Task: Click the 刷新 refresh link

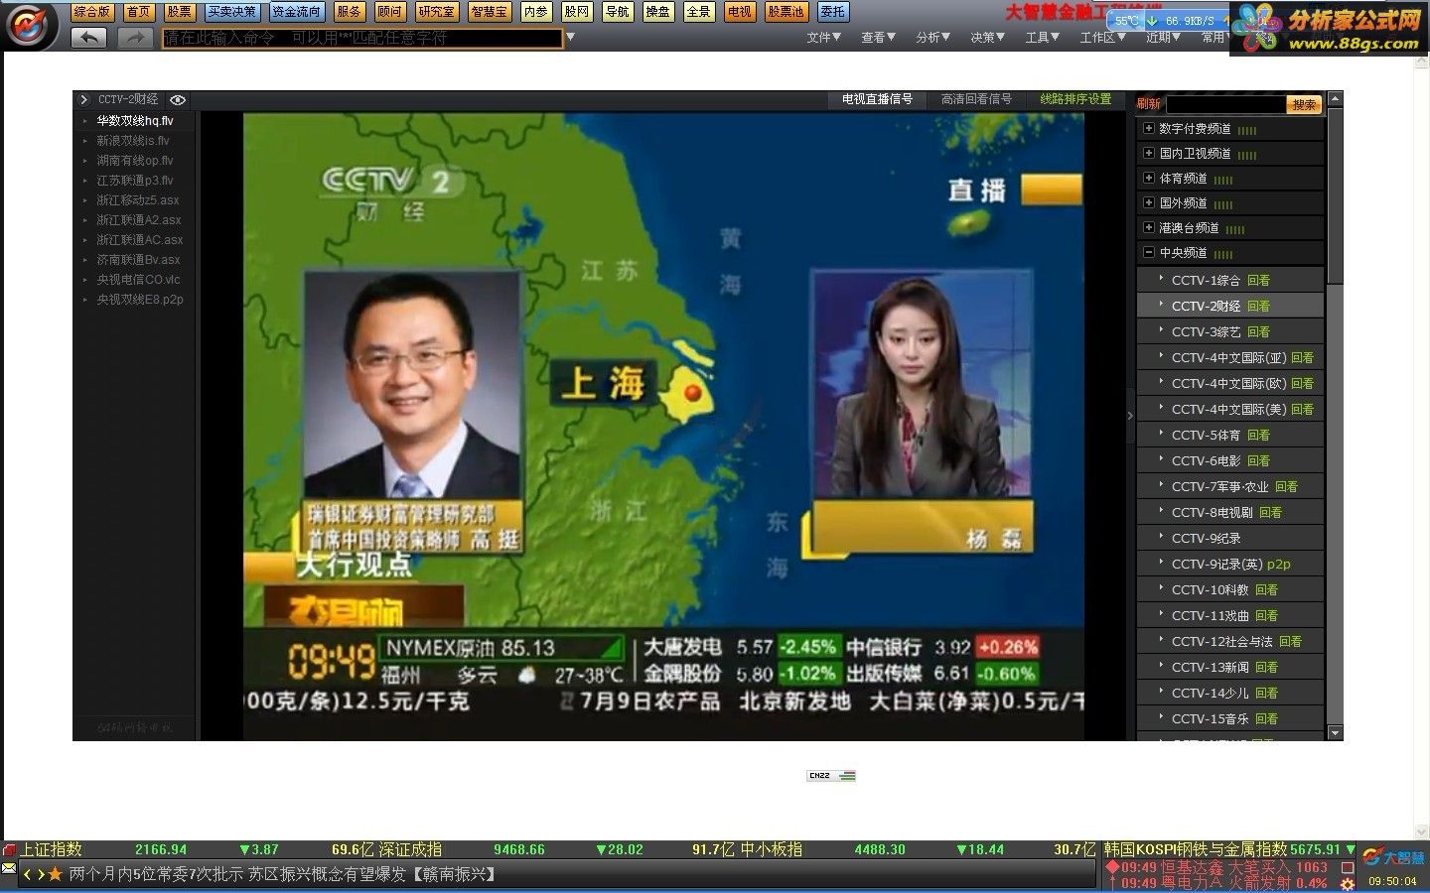Action: (x=1149, y=104)
